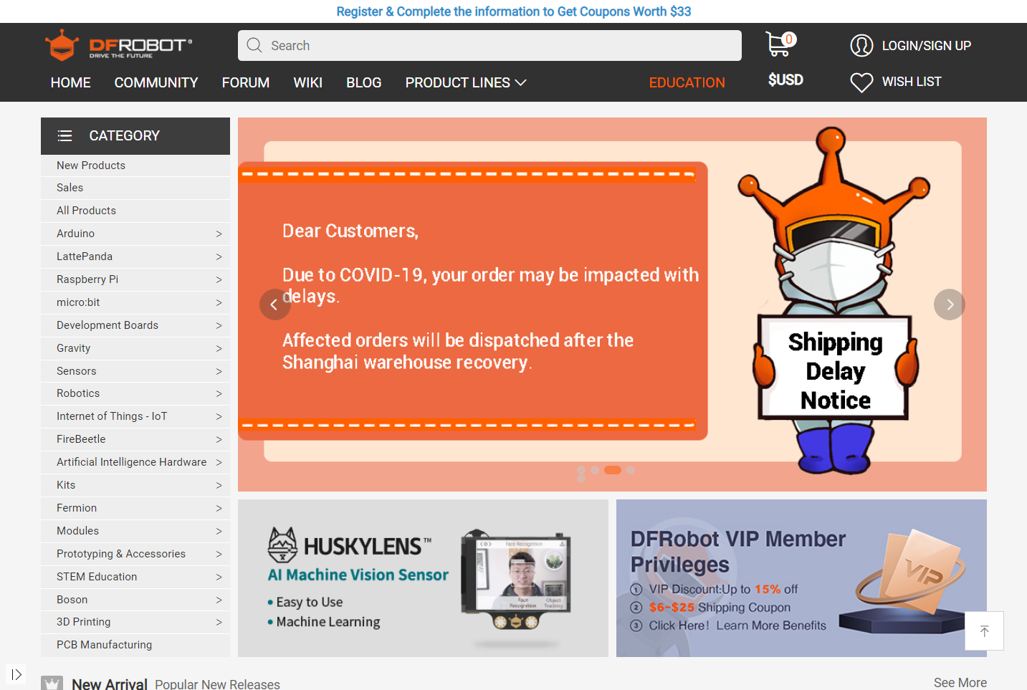This screenshot has height=690, width=1027.
Task: Go to previous carousel slide
Action: pyautogui.click(x=274, y=305)
